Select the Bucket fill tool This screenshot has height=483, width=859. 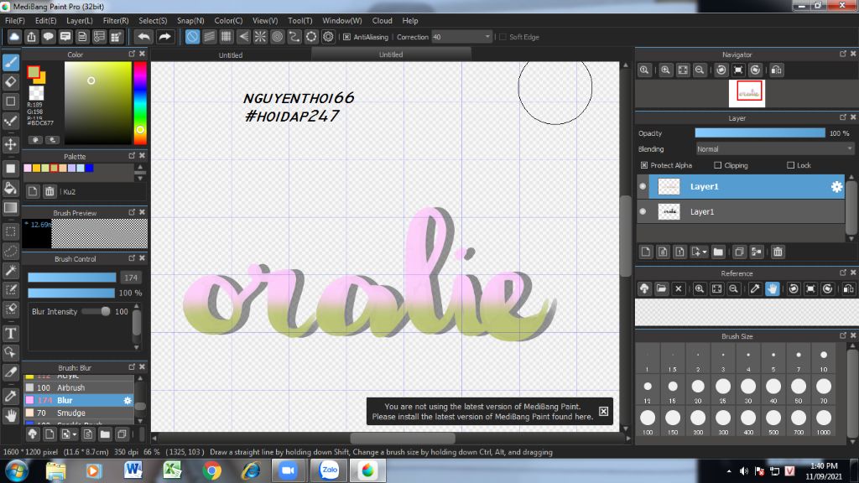10,189
